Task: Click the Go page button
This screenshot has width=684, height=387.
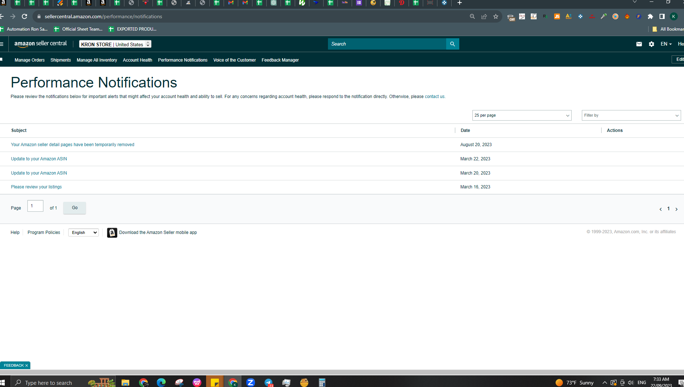Action: point(74,208)
